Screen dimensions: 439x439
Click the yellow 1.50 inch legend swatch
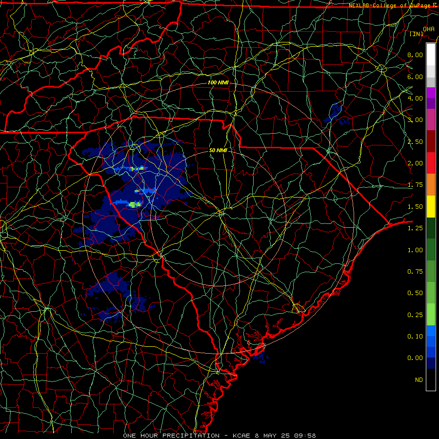pyautogui.click(x=431, y=206)
